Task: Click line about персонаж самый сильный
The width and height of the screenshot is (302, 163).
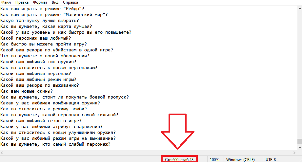Action: (59, 115)
